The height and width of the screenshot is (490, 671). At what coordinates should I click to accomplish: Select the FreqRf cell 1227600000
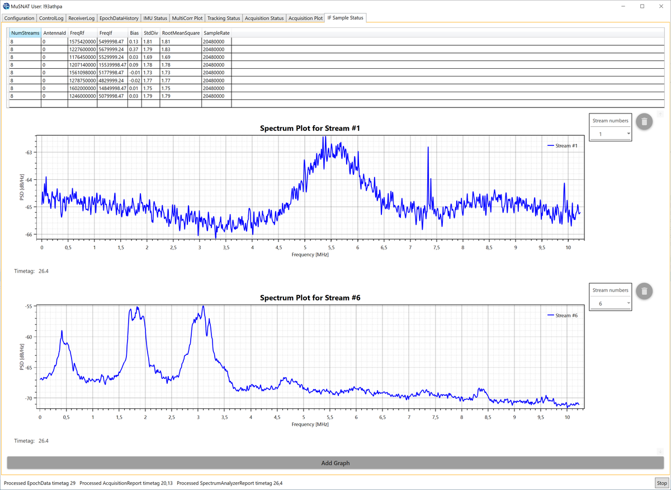tap(82, 49)
